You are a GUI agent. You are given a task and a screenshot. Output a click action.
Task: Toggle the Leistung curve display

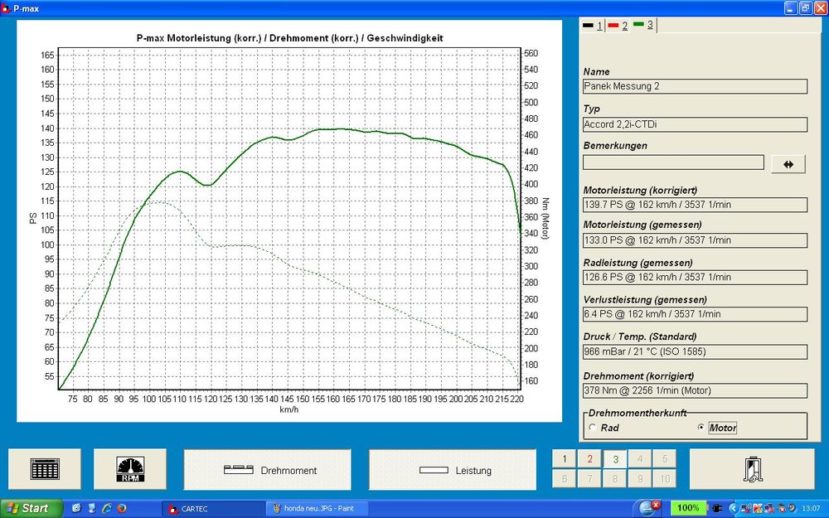453,470
